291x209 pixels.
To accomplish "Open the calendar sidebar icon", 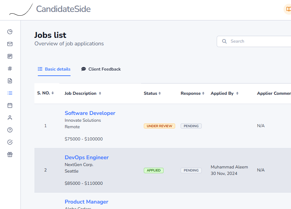I will tap(10, 105).
